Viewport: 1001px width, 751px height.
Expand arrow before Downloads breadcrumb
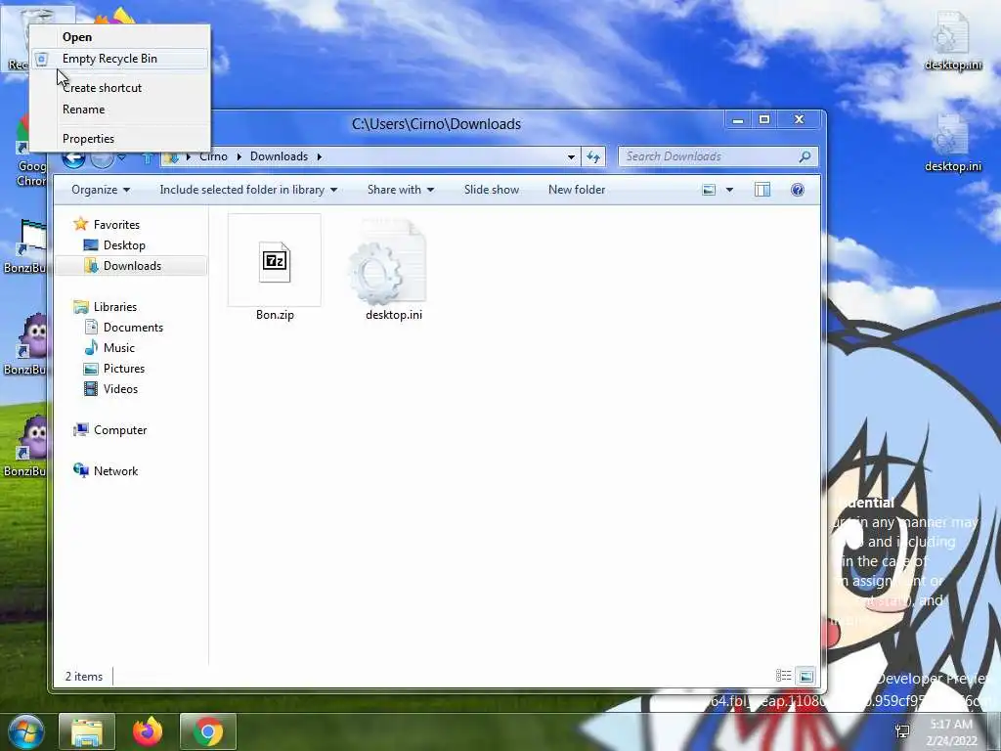coord(239,156)
